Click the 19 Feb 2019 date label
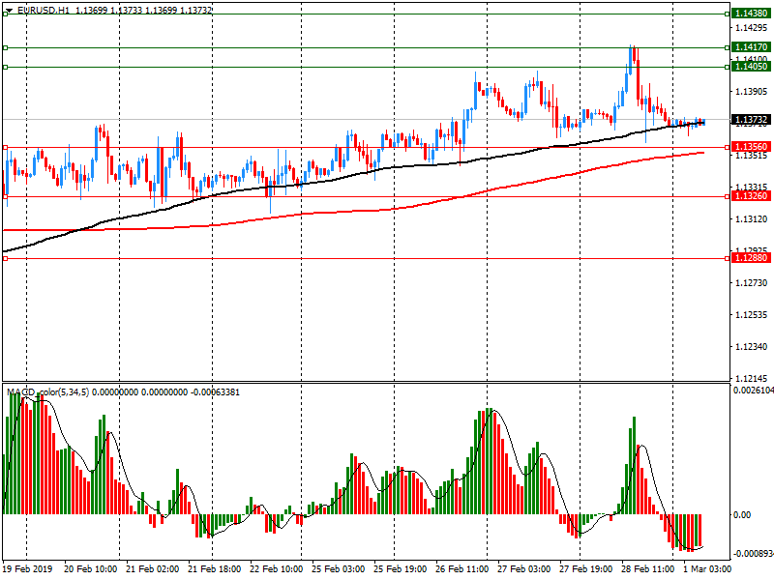The image size is (774, 580). click(29, 569)
